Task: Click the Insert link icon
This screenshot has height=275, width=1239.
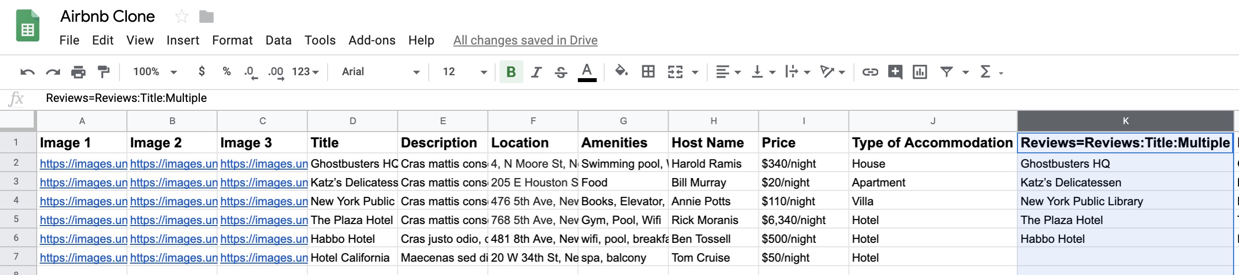Action: [x=870, y=72]
